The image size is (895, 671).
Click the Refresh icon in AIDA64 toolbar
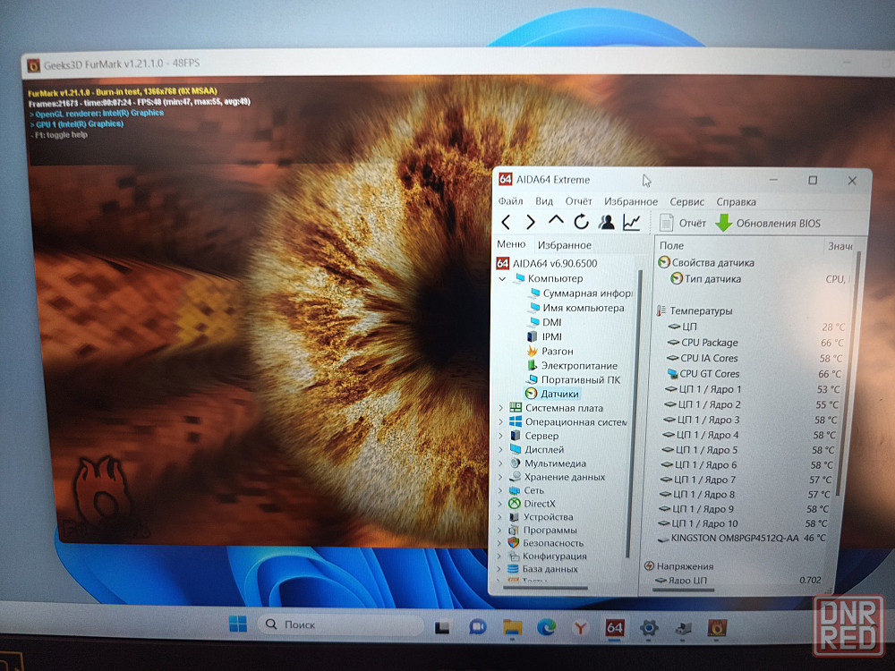pyautogui.click(x=581, y=222)
